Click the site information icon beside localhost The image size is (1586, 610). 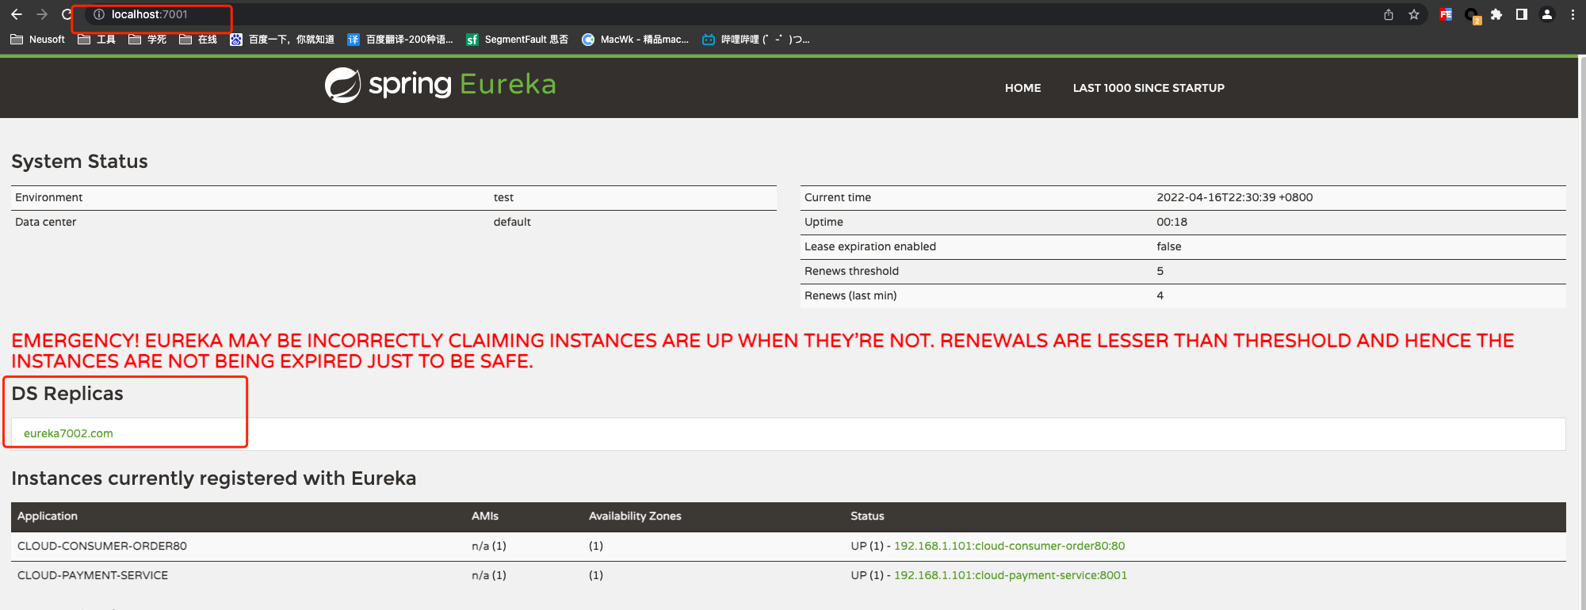[x=99, y=14]
